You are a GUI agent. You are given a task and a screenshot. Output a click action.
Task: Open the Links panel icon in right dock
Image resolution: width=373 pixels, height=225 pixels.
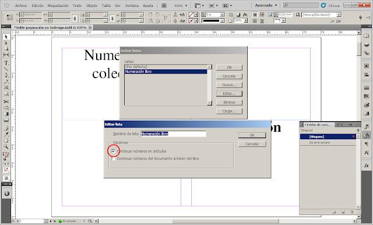[x=367, y=53]
